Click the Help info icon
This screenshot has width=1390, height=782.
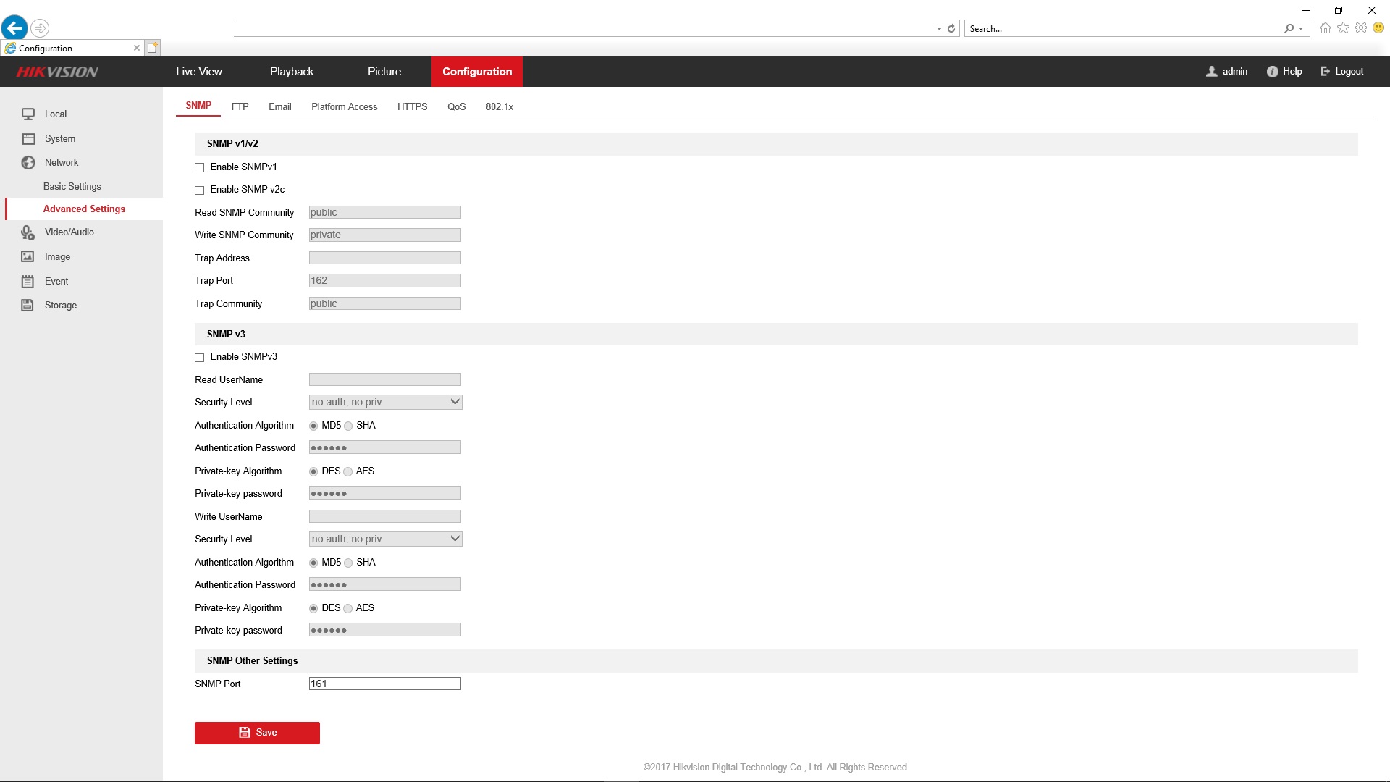(1272, 71)
